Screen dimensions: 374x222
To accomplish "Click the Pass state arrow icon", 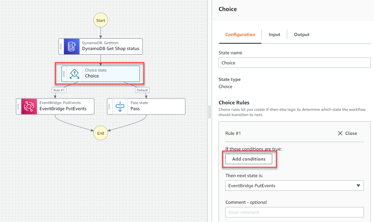I will click(120, 106).
